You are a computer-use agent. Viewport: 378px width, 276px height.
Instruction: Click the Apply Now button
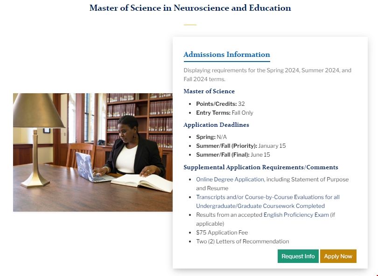pyautogui.click(x=338, y=256)
